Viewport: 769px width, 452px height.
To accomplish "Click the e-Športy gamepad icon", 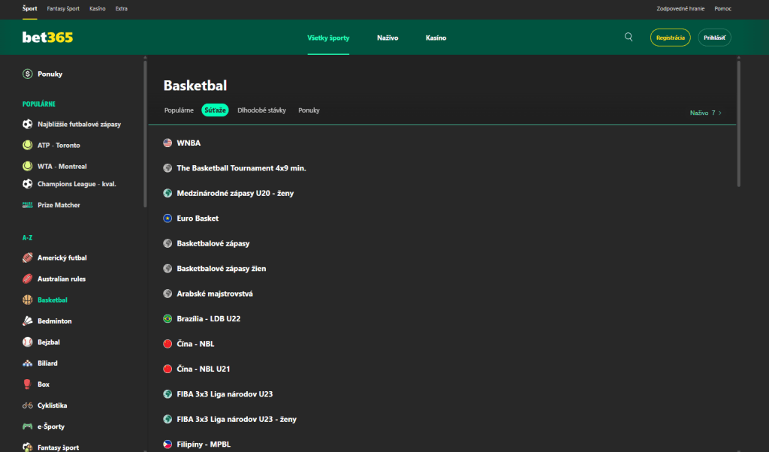I will click(28, 426).
